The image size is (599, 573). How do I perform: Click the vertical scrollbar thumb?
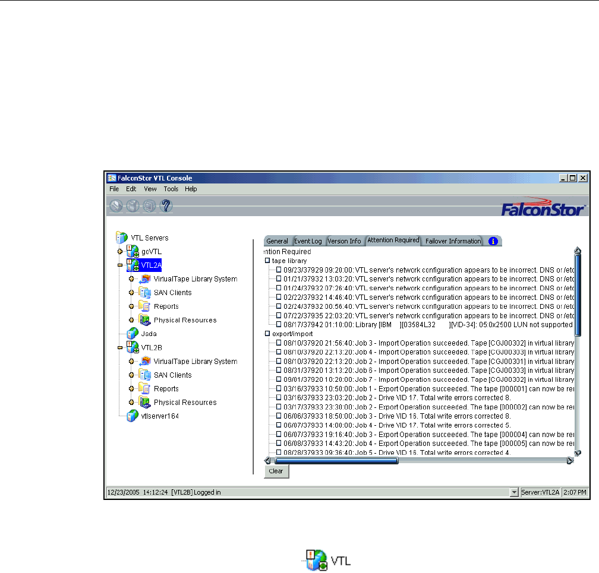click(578, 295)
